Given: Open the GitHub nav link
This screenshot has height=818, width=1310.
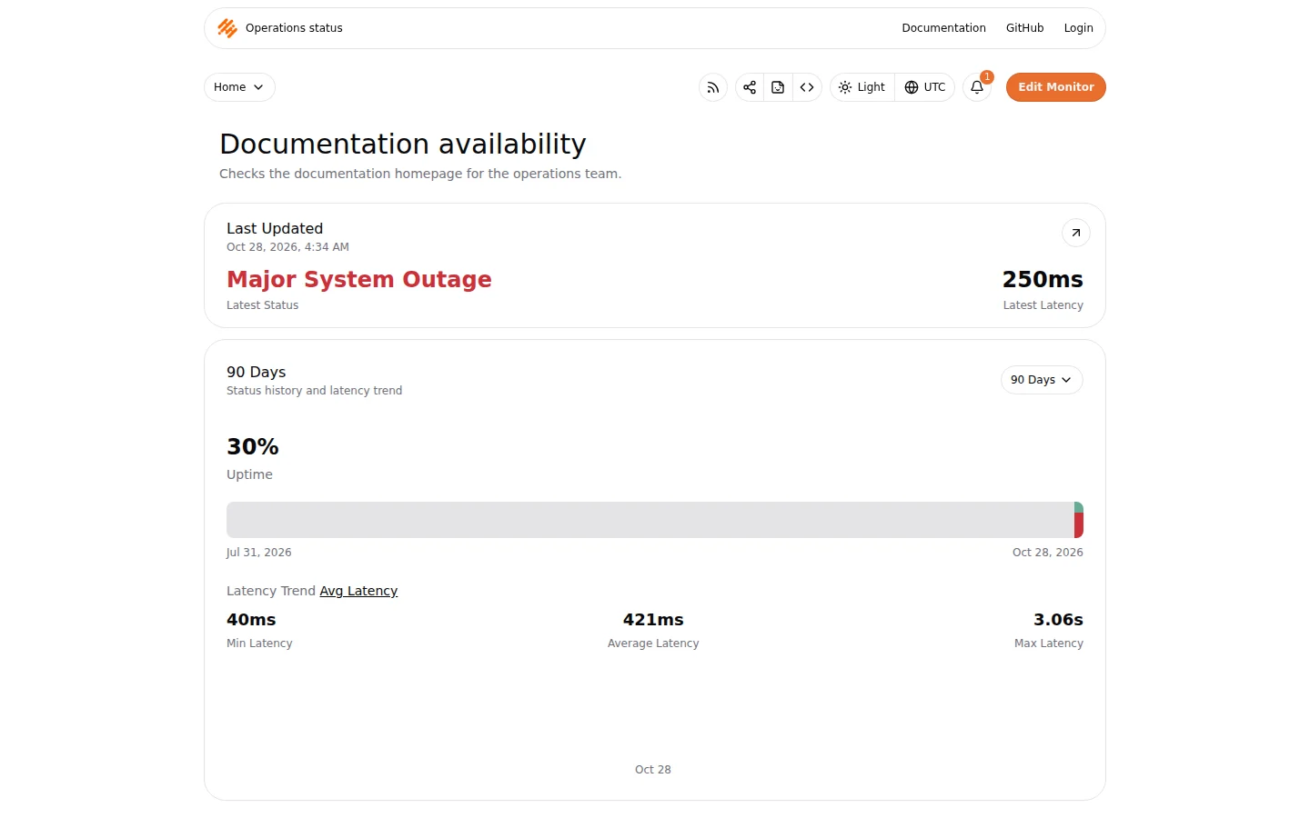Looking at the screenshot, I should click(x=1024, y=28).
